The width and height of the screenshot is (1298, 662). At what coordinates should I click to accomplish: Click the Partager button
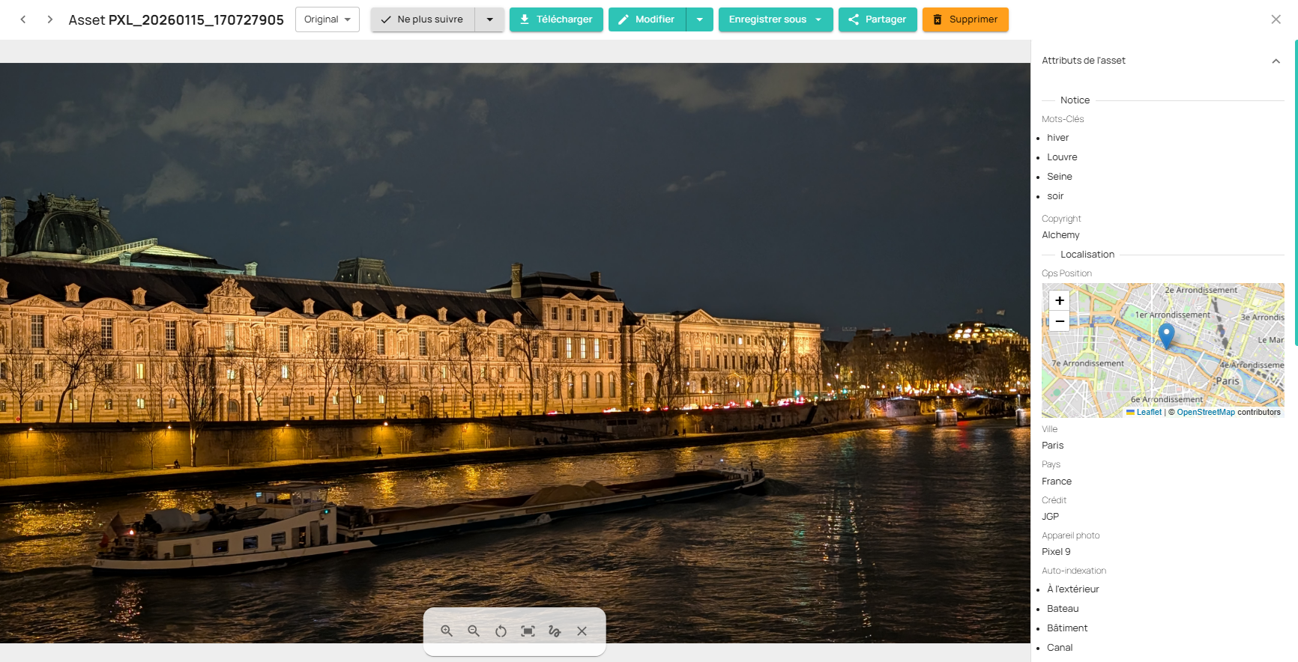pos(877,19)
